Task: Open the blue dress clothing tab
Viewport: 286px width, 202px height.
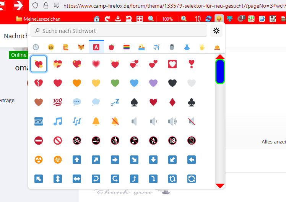Action: pyautogui.click(x=187, y=47)
